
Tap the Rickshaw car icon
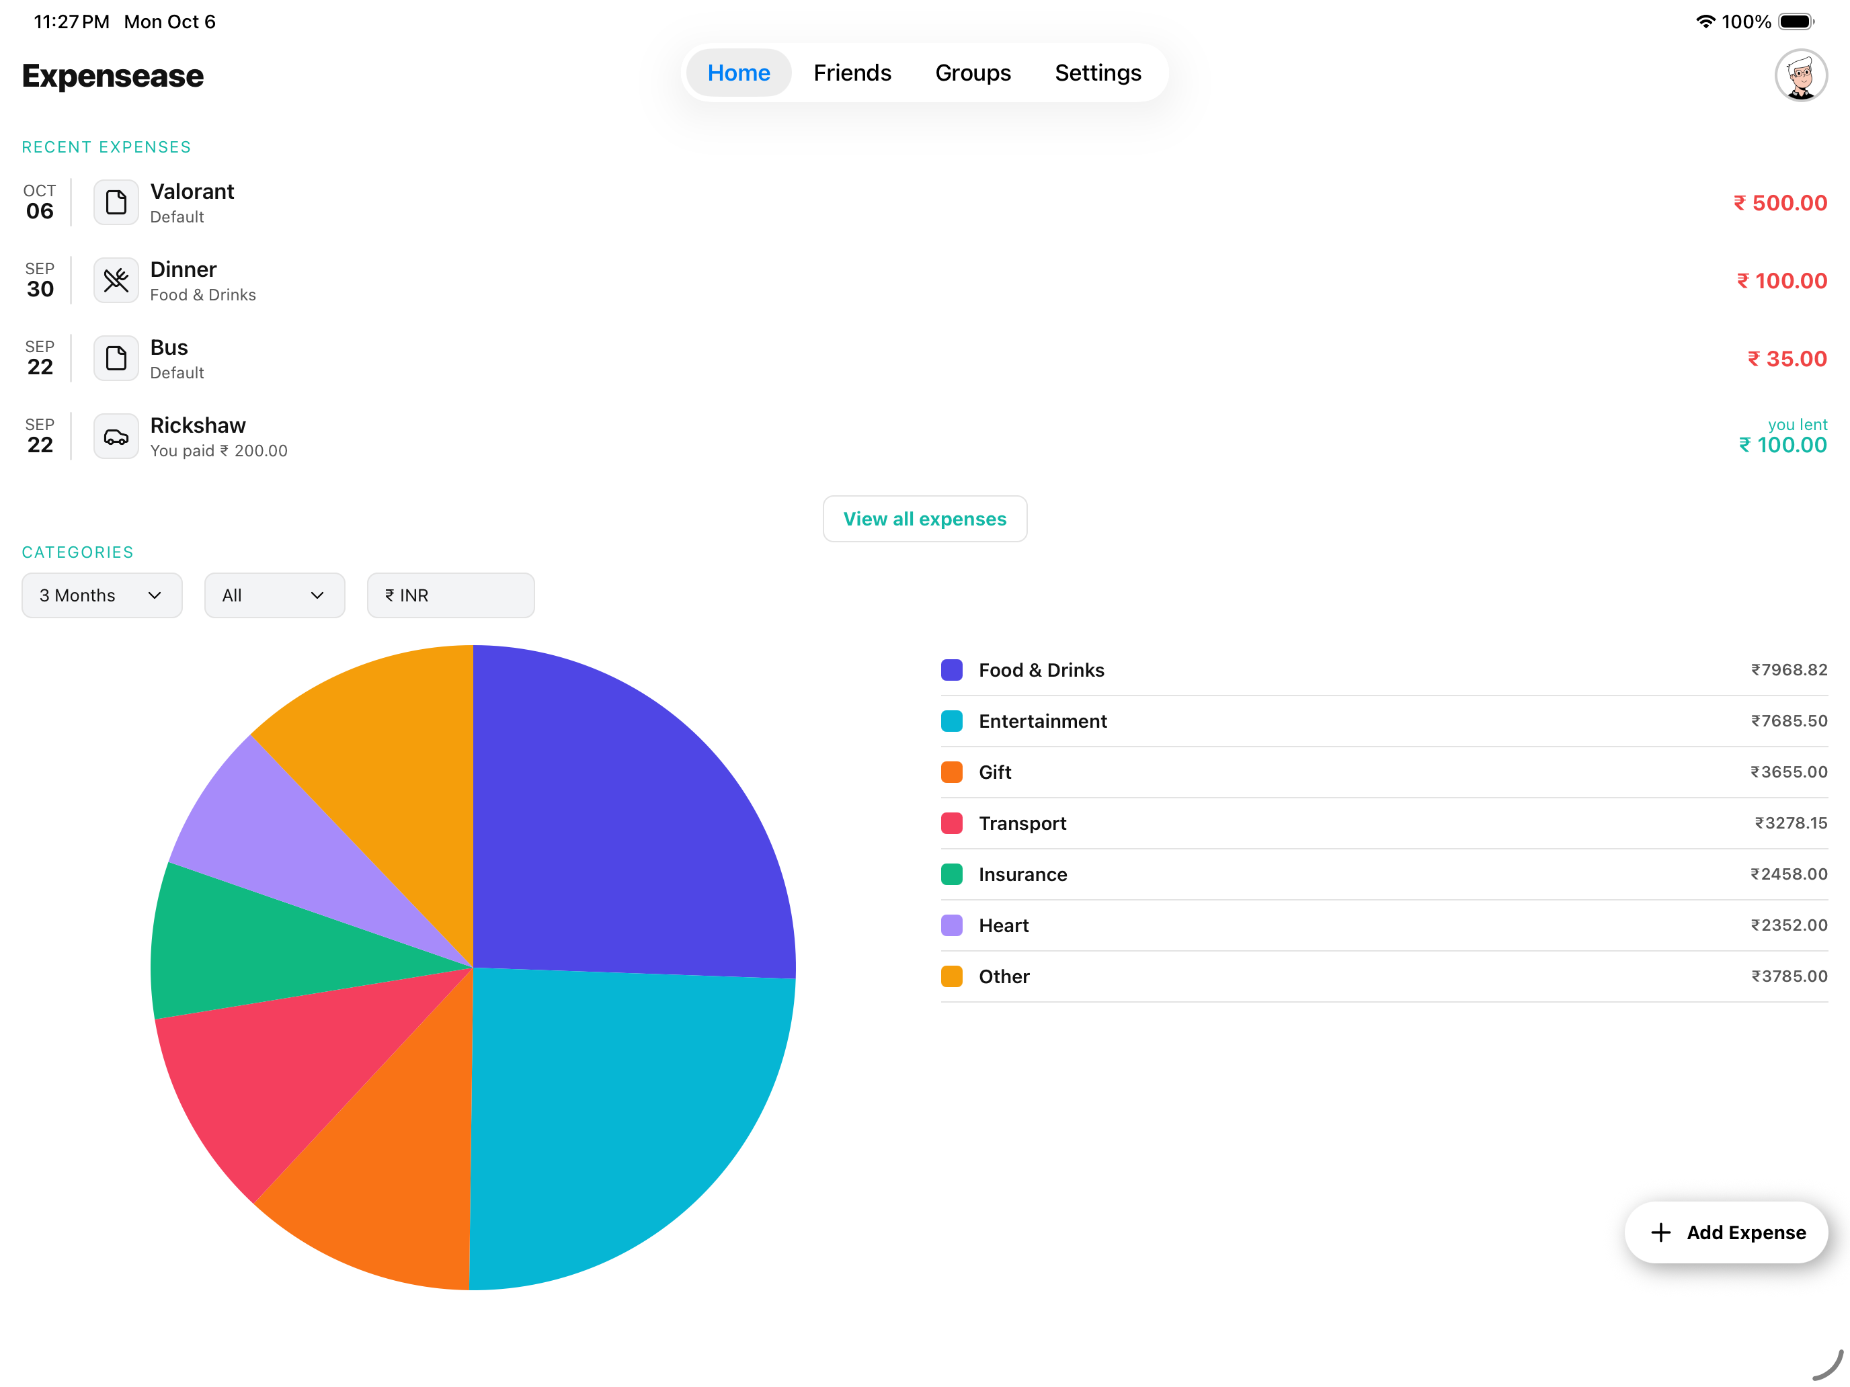pos(116,436)
